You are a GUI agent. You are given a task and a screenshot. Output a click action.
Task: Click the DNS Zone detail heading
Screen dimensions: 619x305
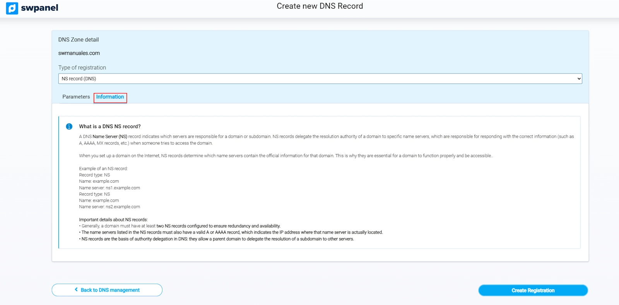coord(79,39)
